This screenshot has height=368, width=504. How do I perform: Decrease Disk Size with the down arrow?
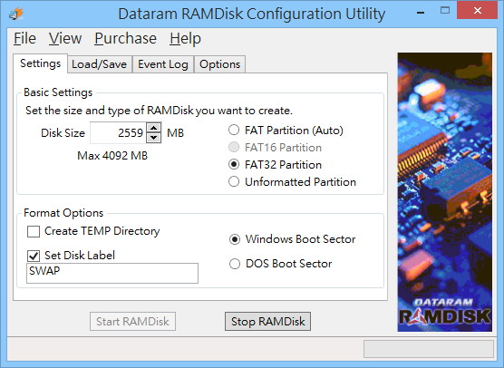pos(154,138)
